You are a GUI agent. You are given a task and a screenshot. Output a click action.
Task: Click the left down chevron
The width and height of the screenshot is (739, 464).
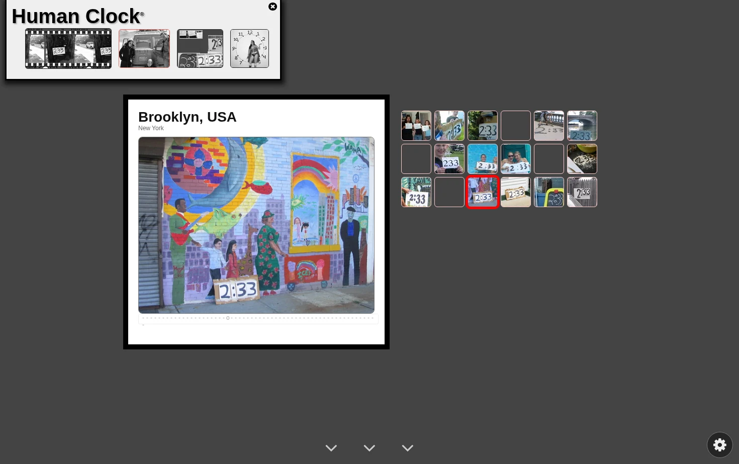coord(331,448)
